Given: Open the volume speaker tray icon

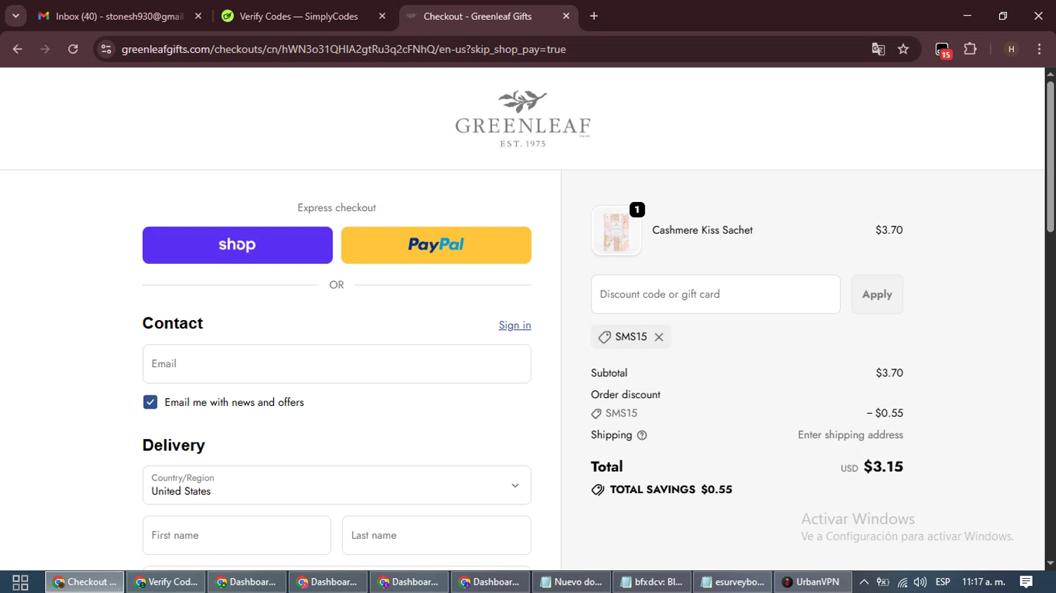Looking at the screenshot, I should 920,582.
